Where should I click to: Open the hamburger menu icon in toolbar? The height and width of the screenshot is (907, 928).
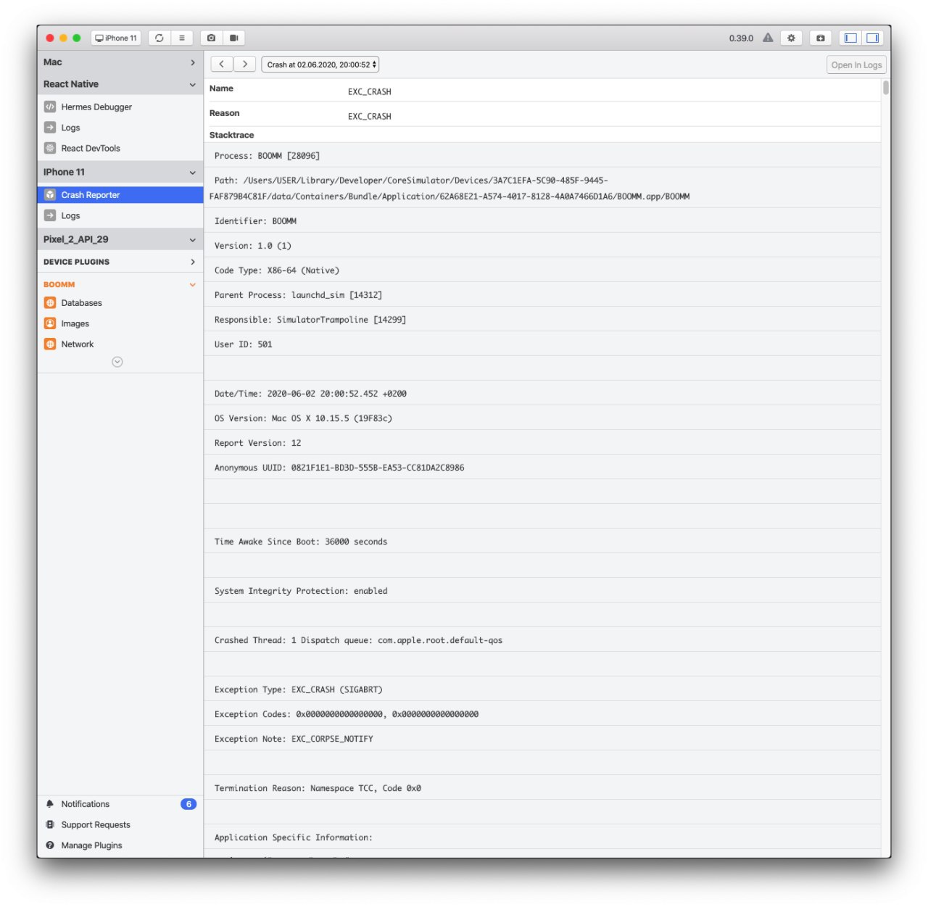[182, 38]
